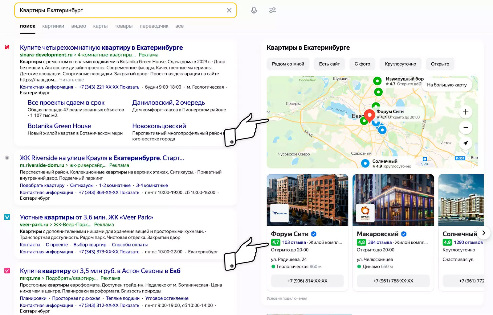Open 103 отзыва for Форум Сити

294,242
